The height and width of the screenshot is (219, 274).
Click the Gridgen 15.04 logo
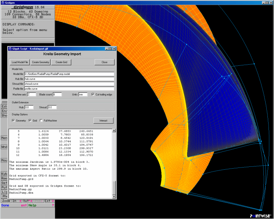pos(28,7)
